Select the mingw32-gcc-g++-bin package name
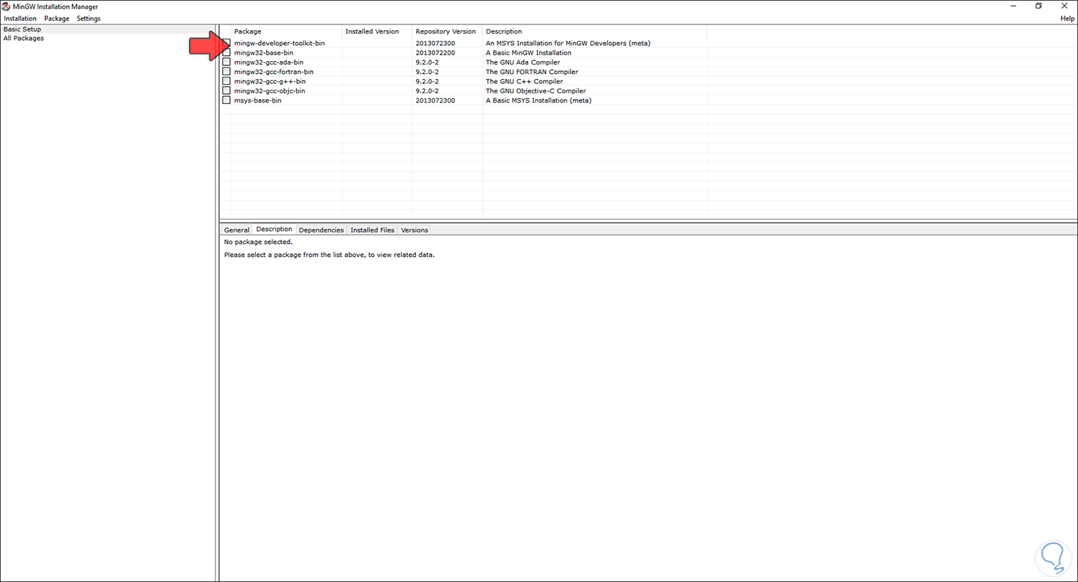This screenshot has width=1078, height=582. (269, 81)
